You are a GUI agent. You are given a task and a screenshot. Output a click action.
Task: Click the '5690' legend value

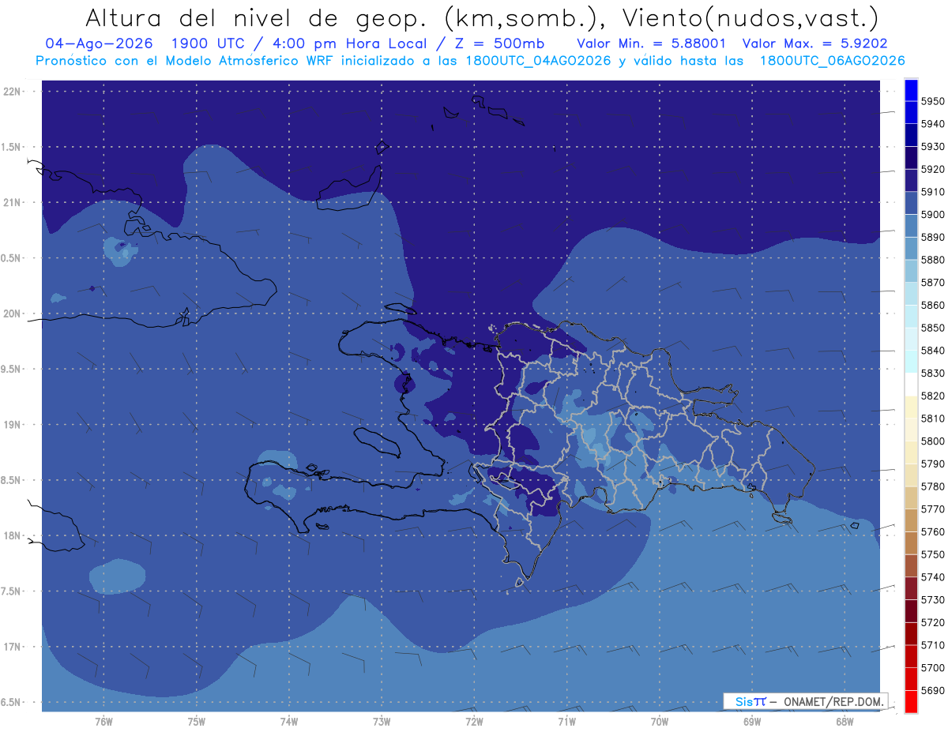(x=933, y=691)
